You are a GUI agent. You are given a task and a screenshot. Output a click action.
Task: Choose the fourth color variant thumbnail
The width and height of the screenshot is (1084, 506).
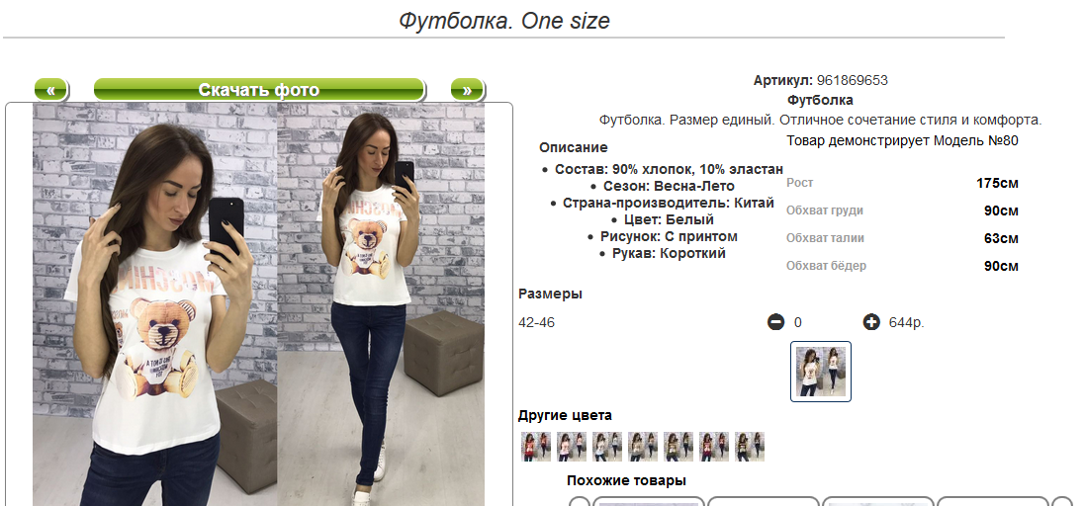click(643, 447)
